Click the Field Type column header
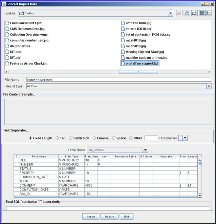The width and height of the screenshot is (216, 224). (x=72, y=156)
